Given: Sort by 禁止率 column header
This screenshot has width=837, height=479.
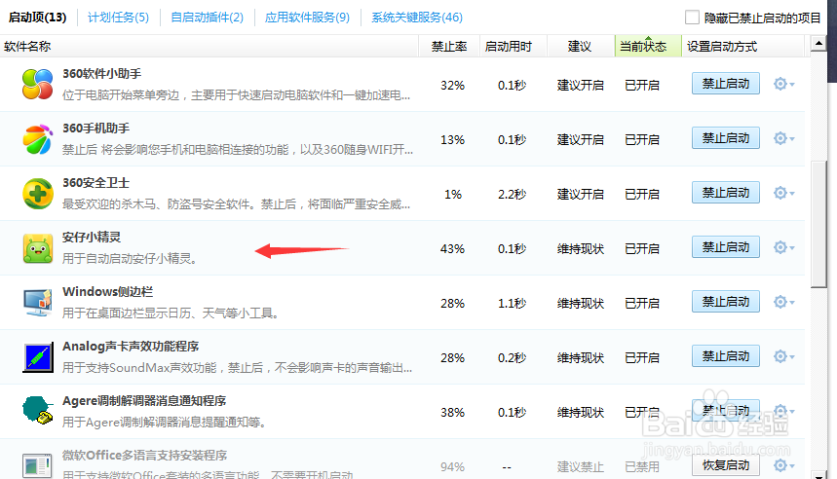Looking at the screenshot, I should click(x=449, y=47).
